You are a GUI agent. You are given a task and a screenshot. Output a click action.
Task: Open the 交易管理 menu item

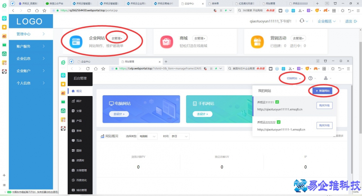point(80,170)
